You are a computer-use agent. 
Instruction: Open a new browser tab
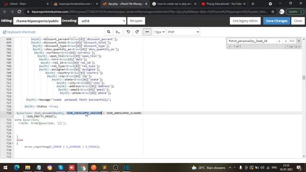click(x=253, y=4)
